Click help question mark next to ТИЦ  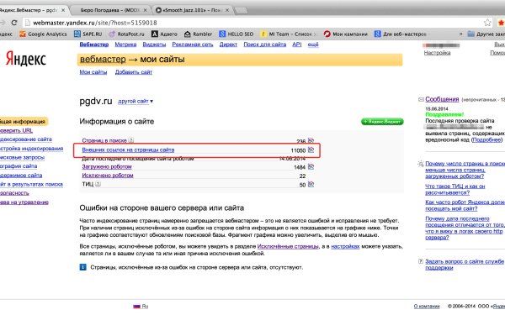99,184
